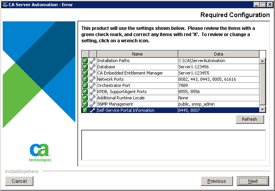
Task: Select the SNMP Management wrench icon
Action: coord(92,104)
